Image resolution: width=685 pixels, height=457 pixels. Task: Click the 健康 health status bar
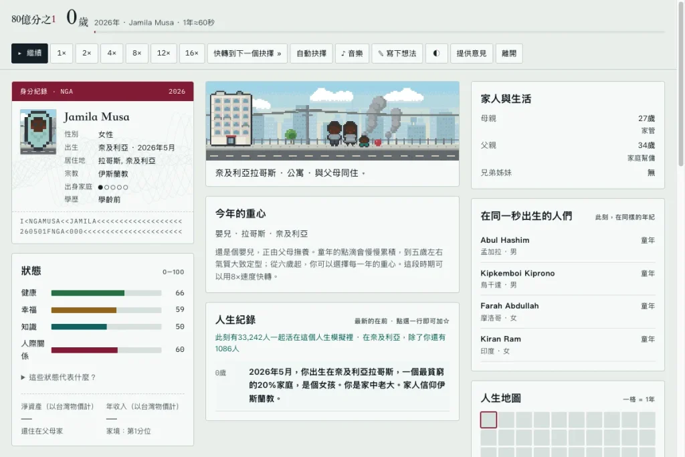(106, 292)
